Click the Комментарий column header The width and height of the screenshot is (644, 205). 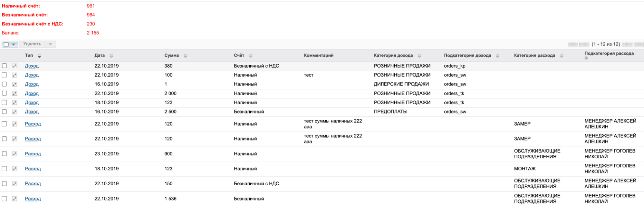(318, 55)
